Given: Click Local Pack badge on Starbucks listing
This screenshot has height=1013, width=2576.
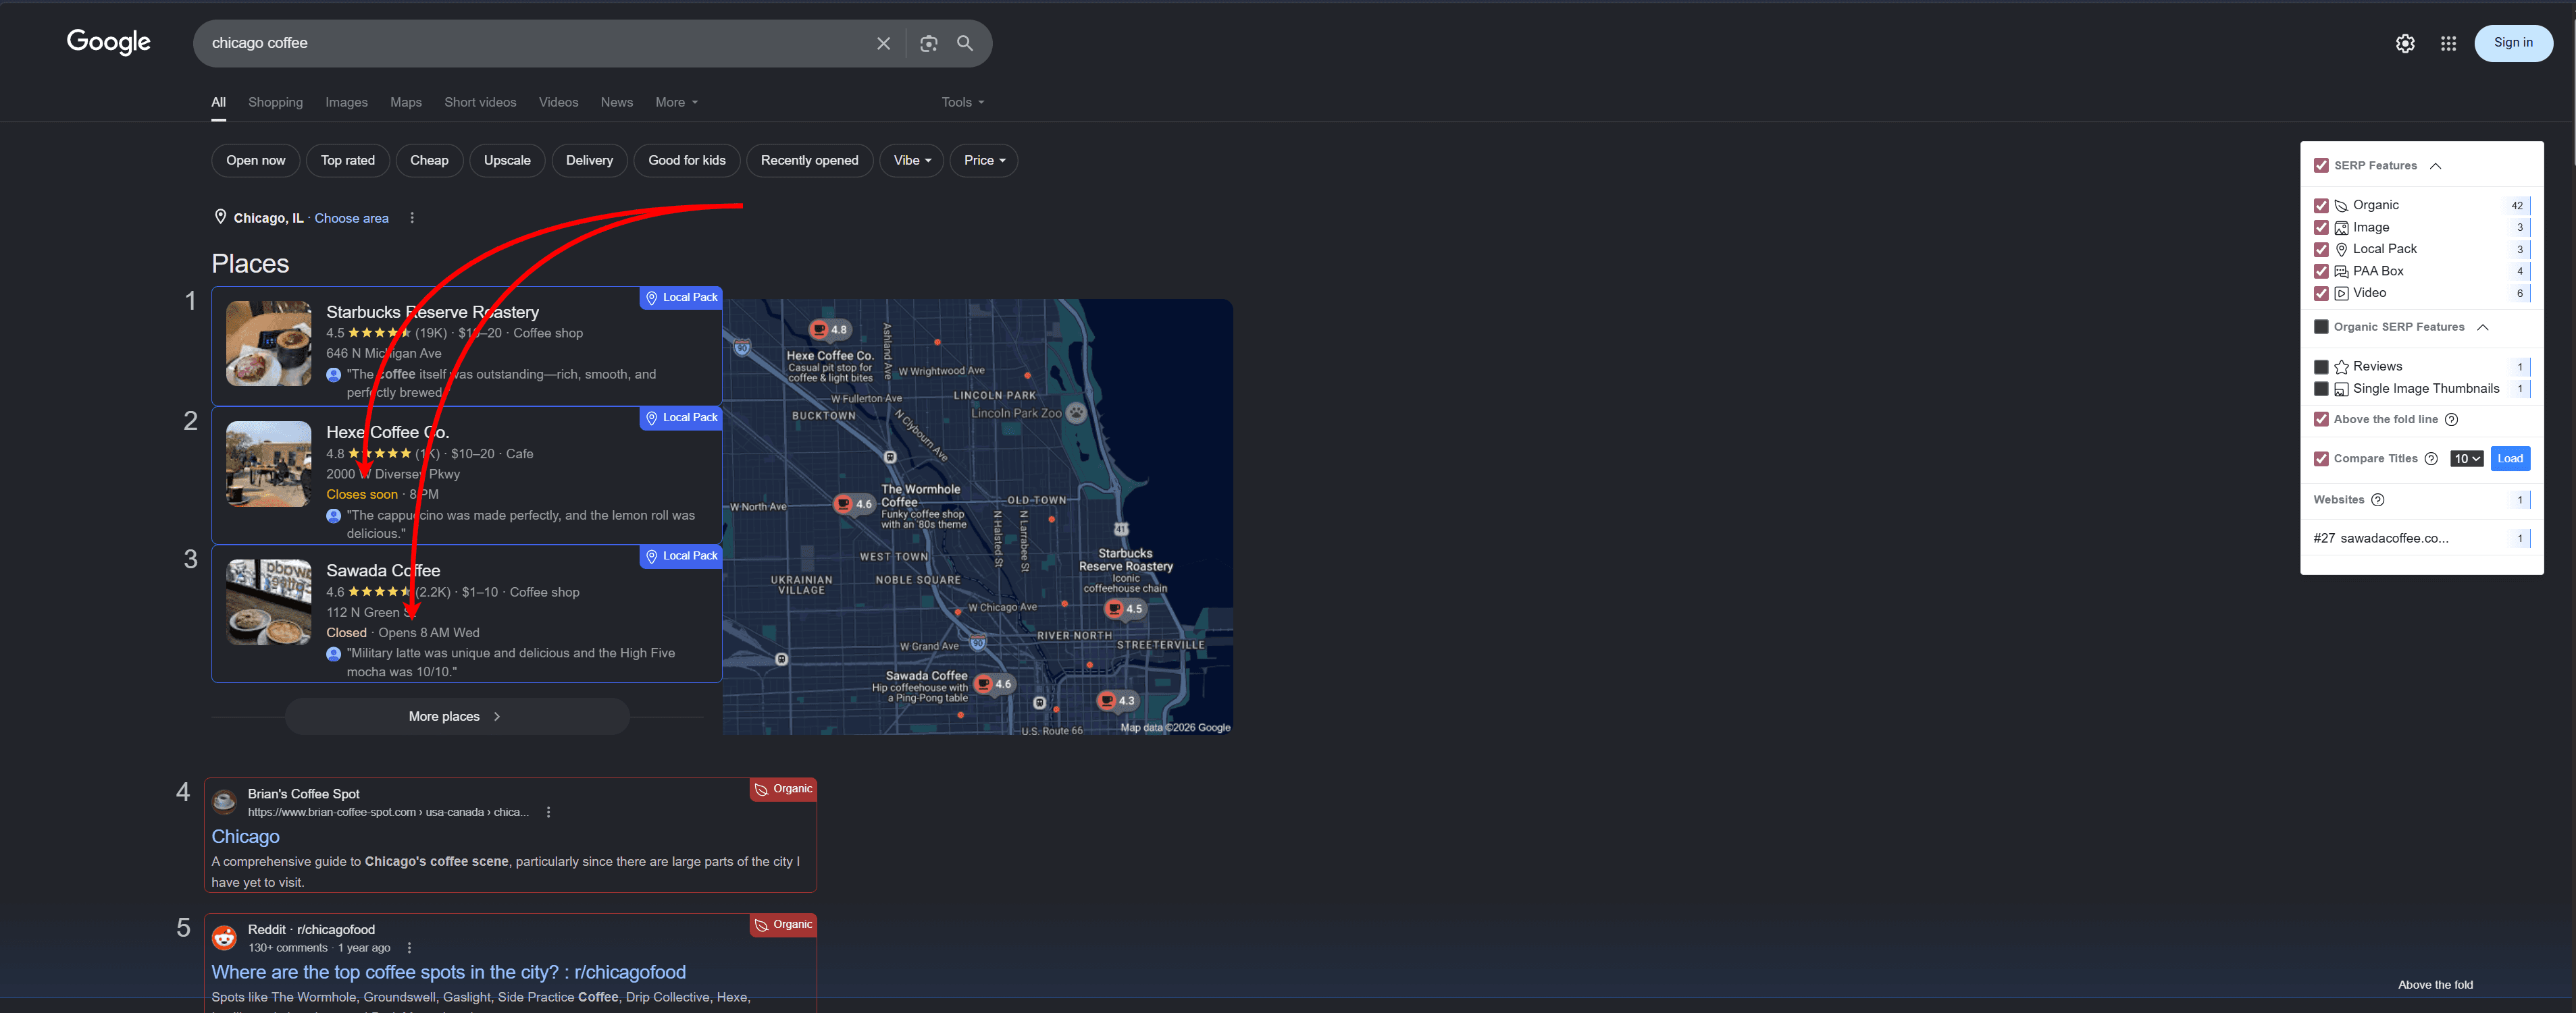Looking at the screenshot, I should [x=681, y=298].
